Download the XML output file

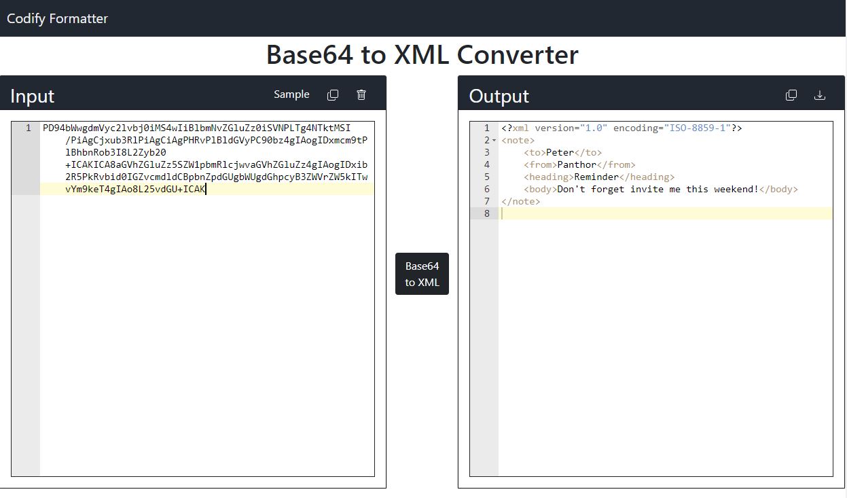820,96
